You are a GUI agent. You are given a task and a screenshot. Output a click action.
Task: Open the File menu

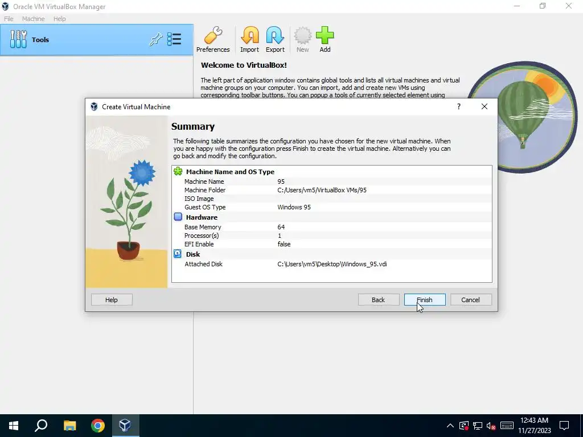[x=9, y=19]
